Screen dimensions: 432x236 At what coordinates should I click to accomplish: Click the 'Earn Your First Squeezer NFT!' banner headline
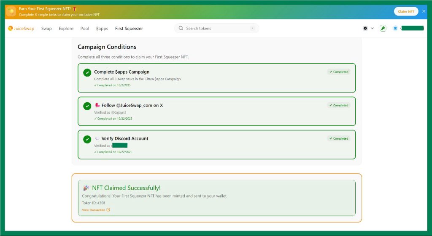45,9
